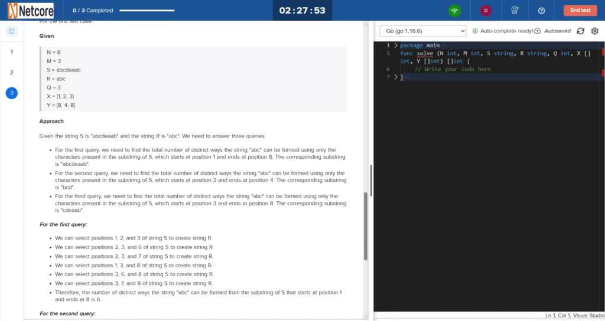The width and height of the screenshot is (605, 321).
Task: Click the 'S = abcdeaab' line
Action: point(64,70)
